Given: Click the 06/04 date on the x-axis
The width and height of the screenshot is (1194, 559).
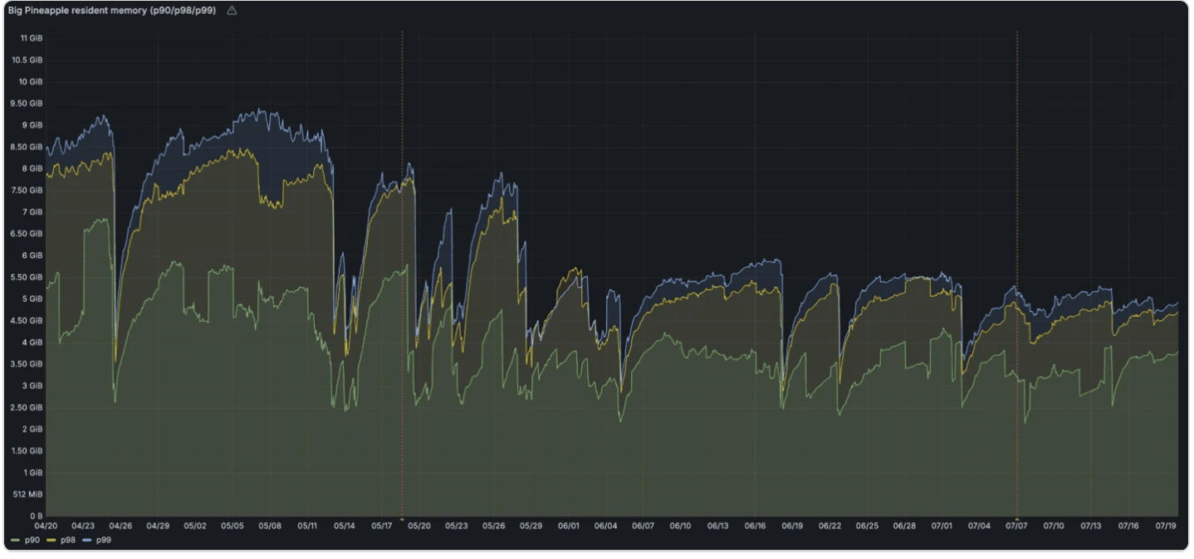Looking at the screenshot, I should (x=606, y=526).
